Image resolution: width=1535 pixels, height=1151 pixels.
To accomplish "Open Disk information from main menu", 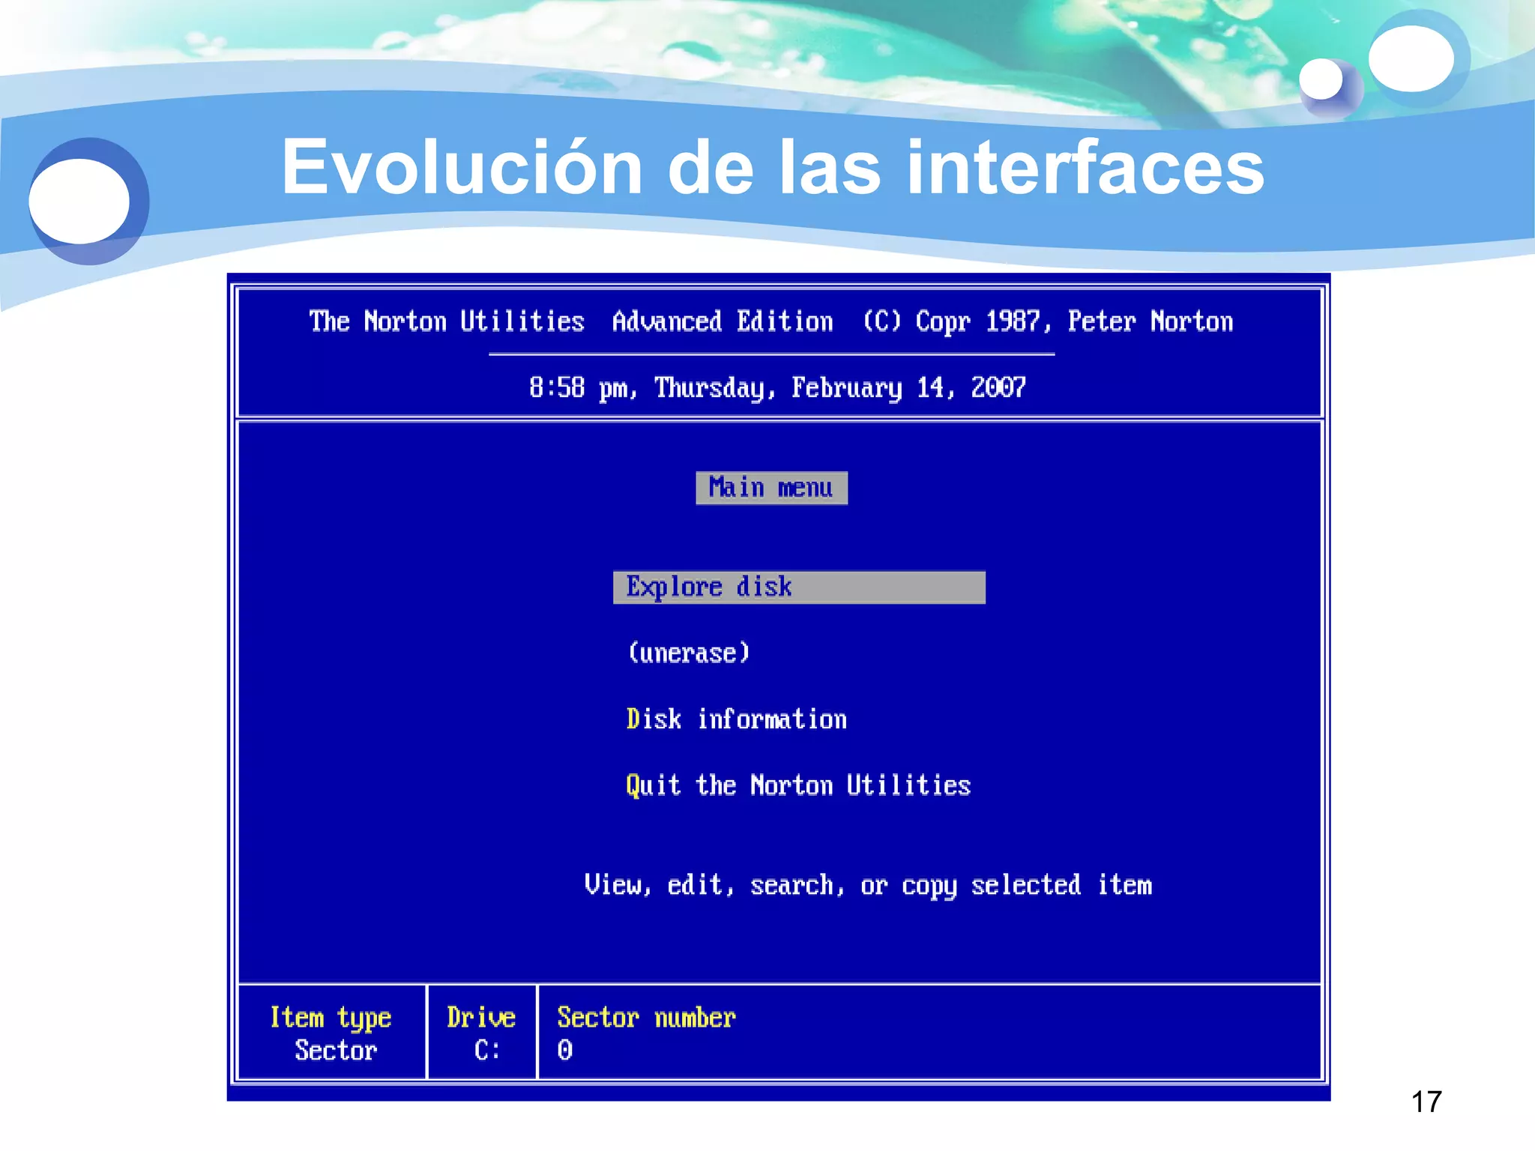I will coord(737,719).
